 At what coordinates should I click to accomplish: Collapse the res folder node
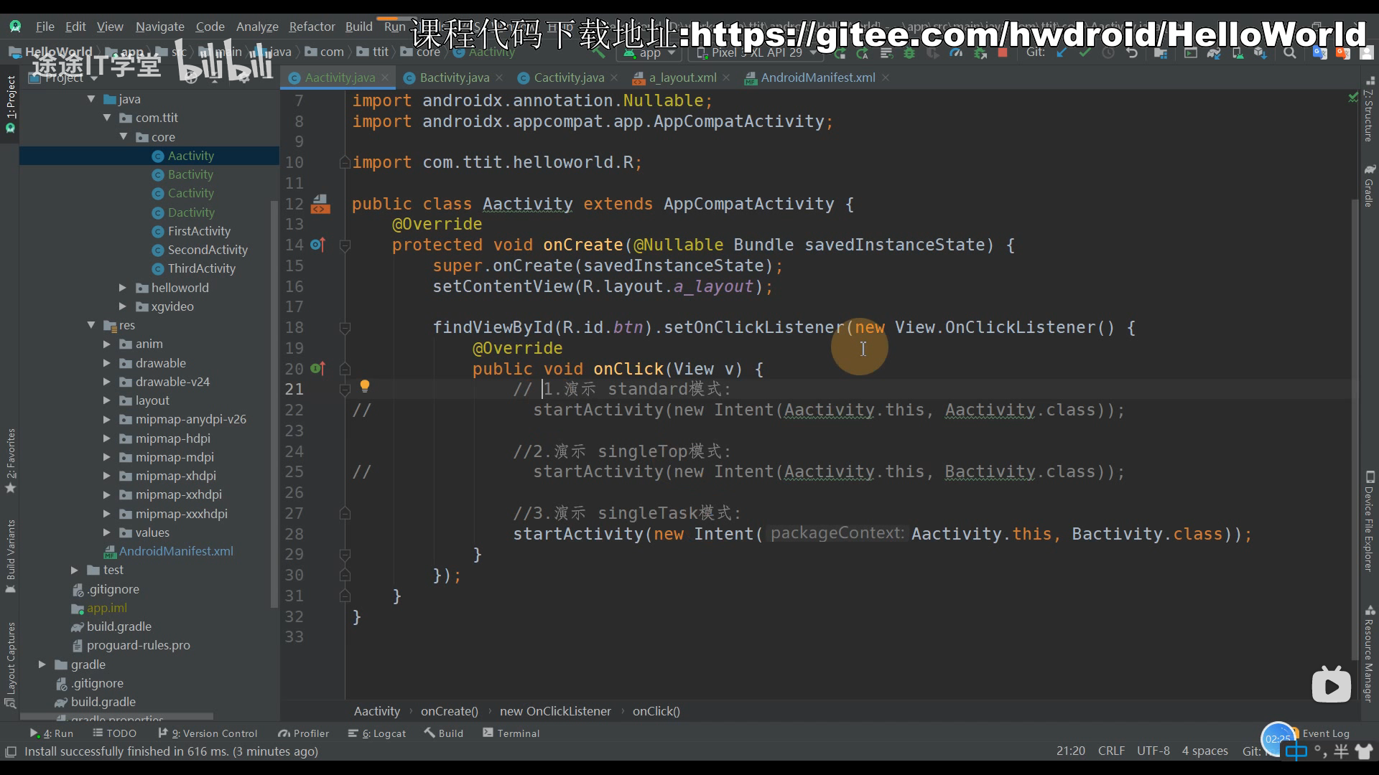click(x=91, y=325)
